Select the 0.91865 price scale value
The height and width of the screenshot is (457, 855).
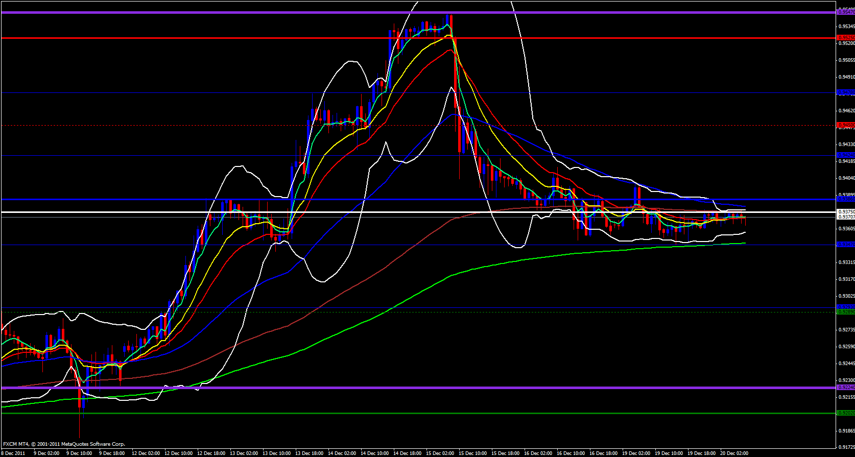845,445
